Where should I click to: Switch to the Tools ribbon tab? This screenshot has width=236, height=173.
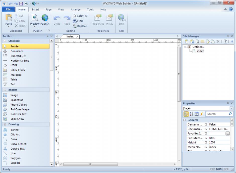coord(90,9)
